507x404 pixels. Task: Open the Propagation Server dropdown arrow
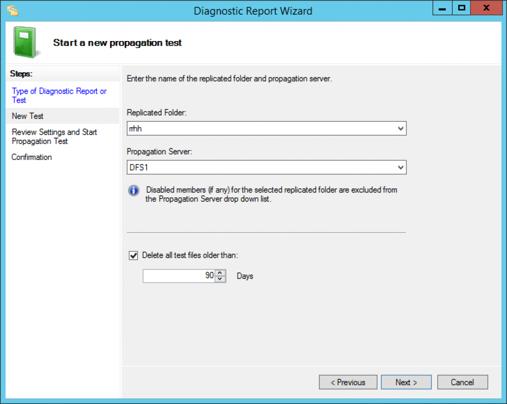pos(401,168)
